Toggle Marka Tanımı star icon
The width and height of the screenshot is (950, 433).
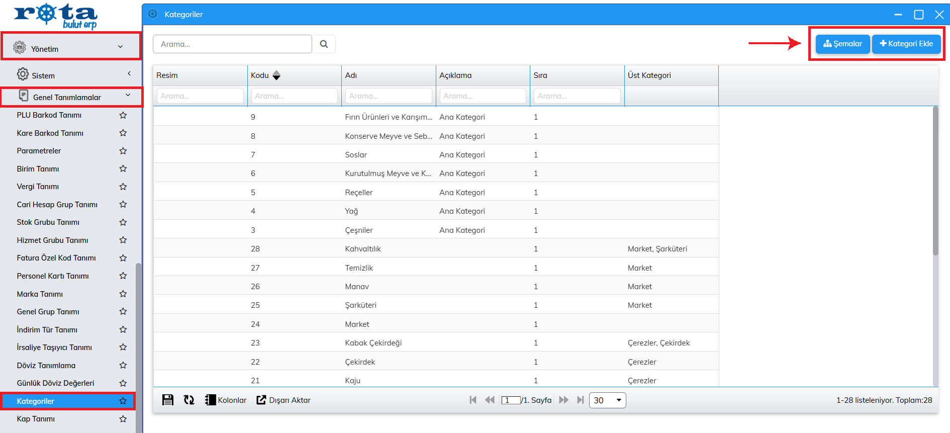(123, 294)
